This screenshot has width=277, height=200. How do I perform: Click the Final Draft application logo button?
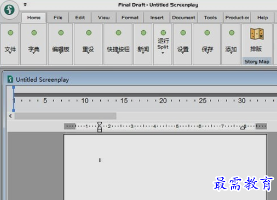[x=9, y=9]
